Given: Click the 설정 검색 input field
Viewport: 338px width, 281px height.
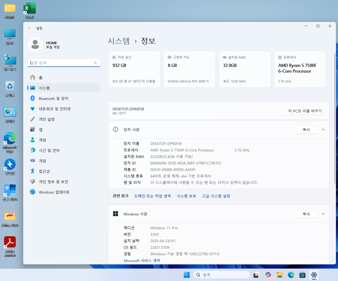Looking at the screenshot, I should coord(64,63).
